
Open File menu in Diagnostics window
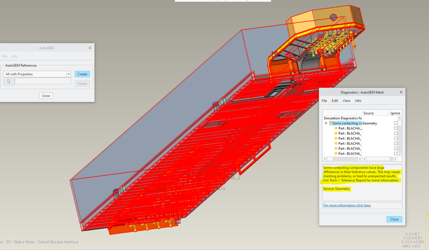(324, 101)
